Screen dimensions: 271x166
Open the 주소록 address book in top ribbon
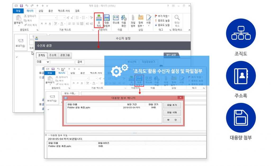coord(116,21)
